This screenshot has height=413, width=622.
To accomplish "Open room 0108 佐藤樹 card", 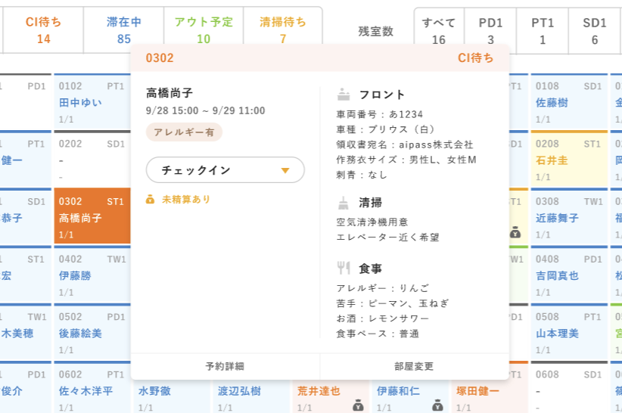I will 569,101.
